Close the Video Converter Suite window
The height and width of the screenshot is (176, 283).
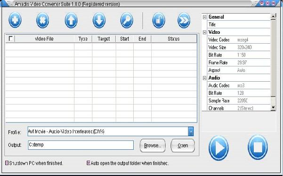(274, 3)
